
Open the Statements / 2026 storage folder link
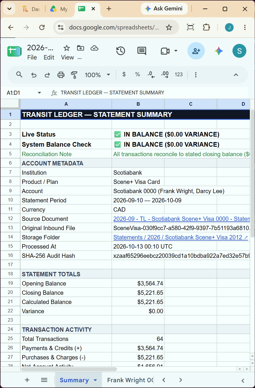(x=181, y=237)
